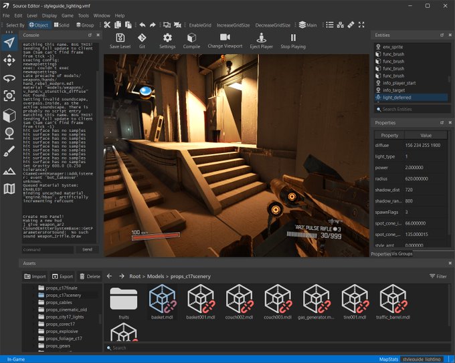
Task: Click the Copy icon in toolbar
Action: (x=118, y=25)
